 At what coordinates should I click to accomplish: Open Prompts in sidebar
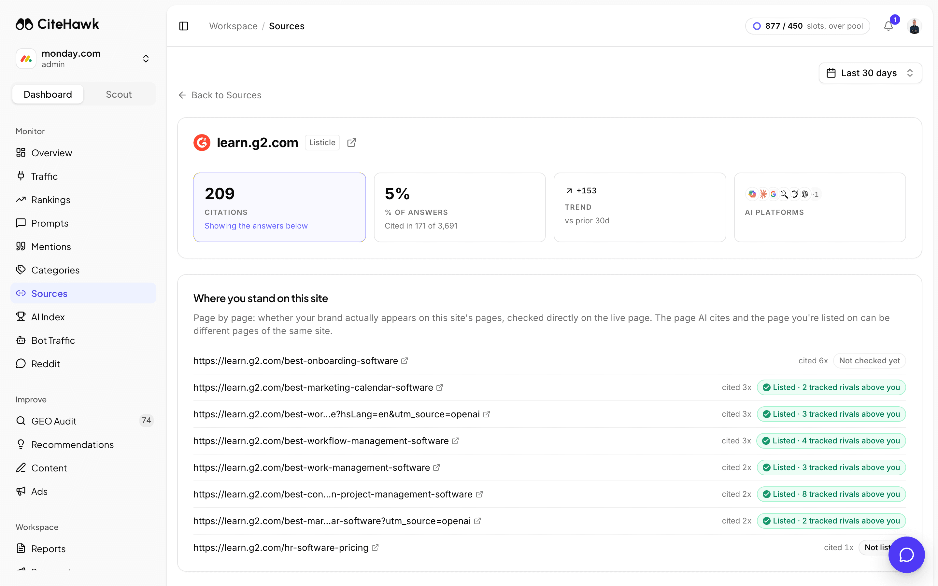point(83,223)
